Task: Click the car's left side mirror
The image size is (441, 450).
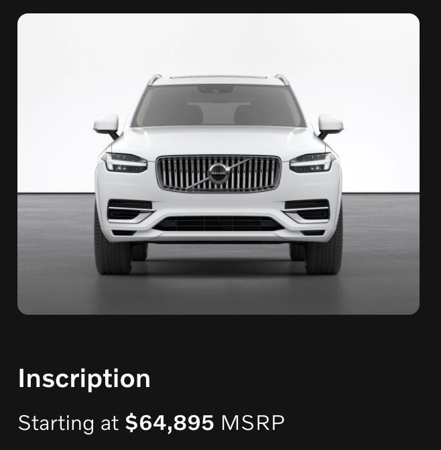Action: [107, 126]
